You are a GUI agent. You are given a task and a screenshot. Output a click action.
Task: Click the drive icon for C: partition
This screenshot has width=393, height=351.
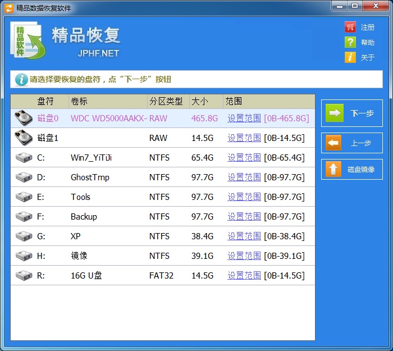[24, 157]
